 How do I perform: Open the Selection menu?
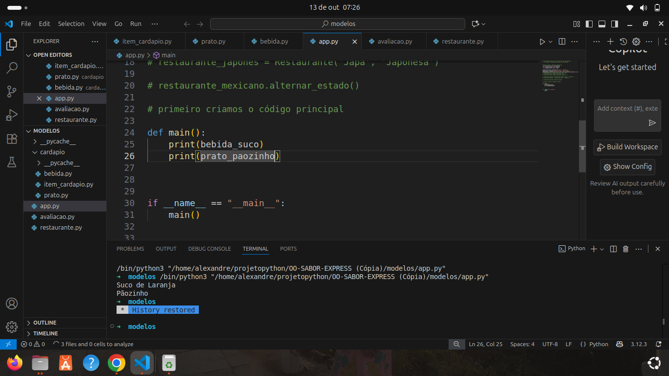(x=71, y=24)
